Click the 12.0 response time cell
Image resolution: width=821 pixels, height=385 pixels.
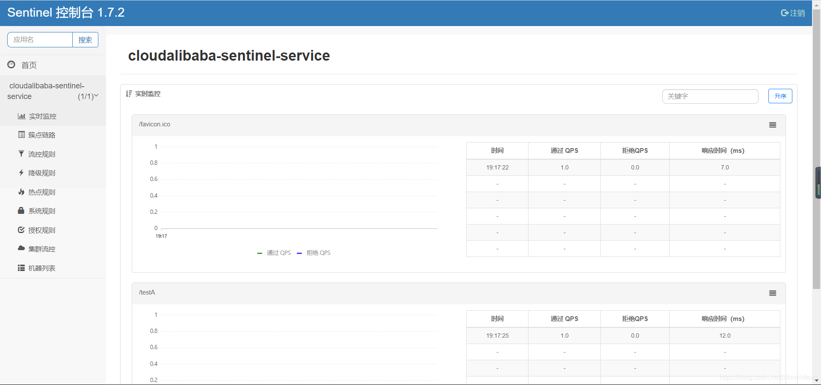click(x=725, y=335)
